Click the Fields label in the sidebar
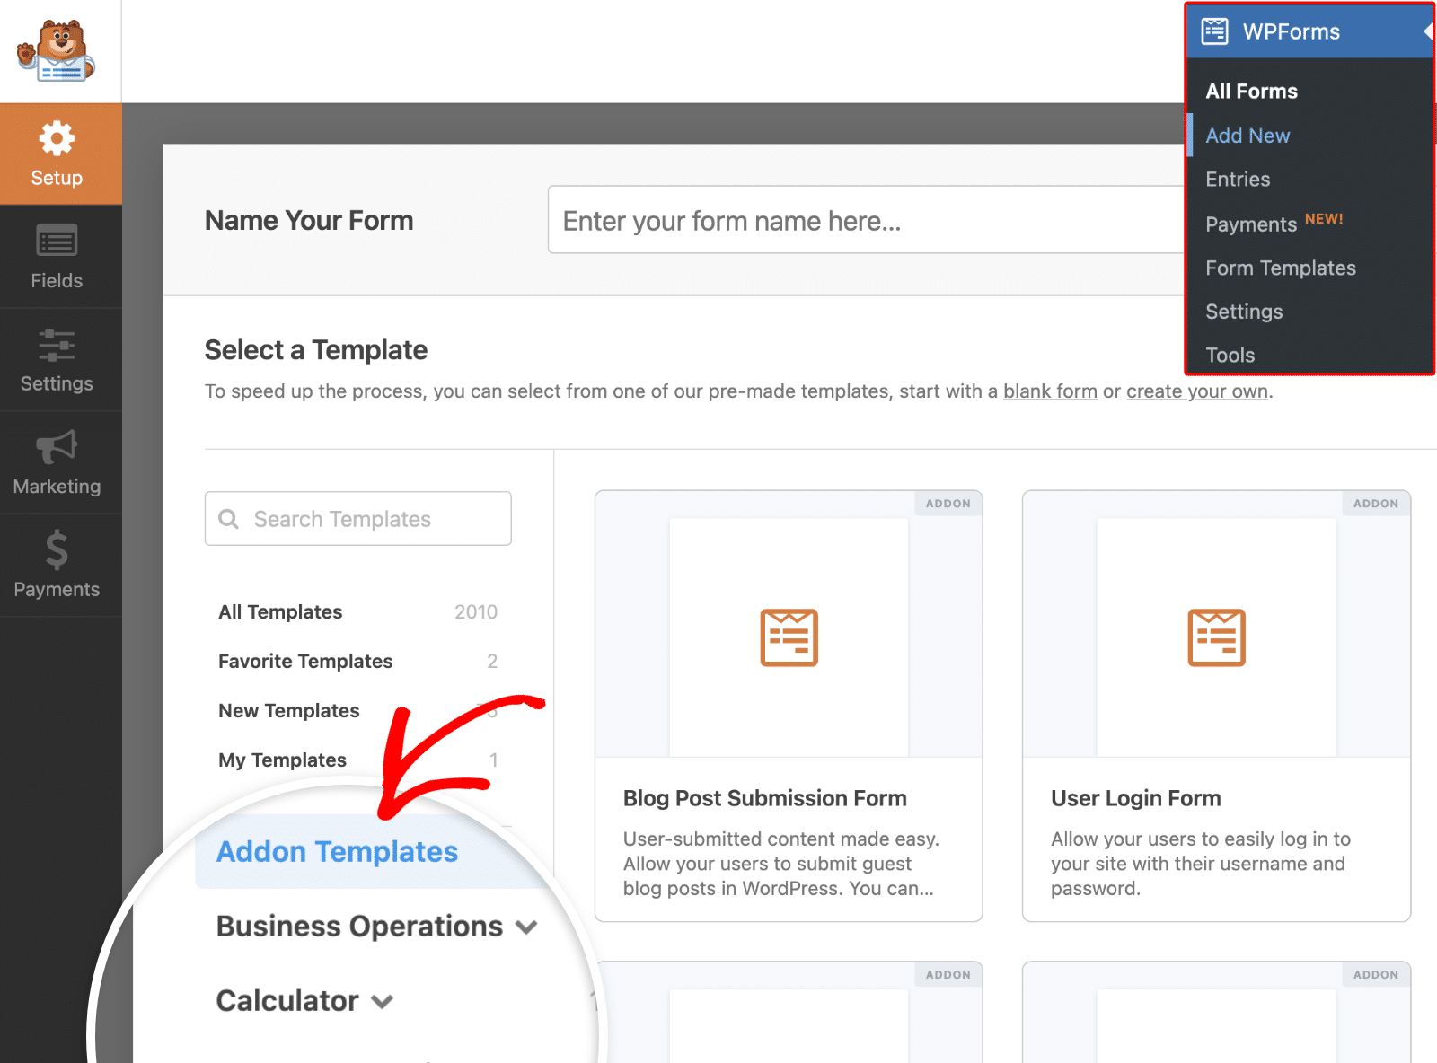The width and height of the screenshot is (1437, 1063). click(x=57, y=281)
